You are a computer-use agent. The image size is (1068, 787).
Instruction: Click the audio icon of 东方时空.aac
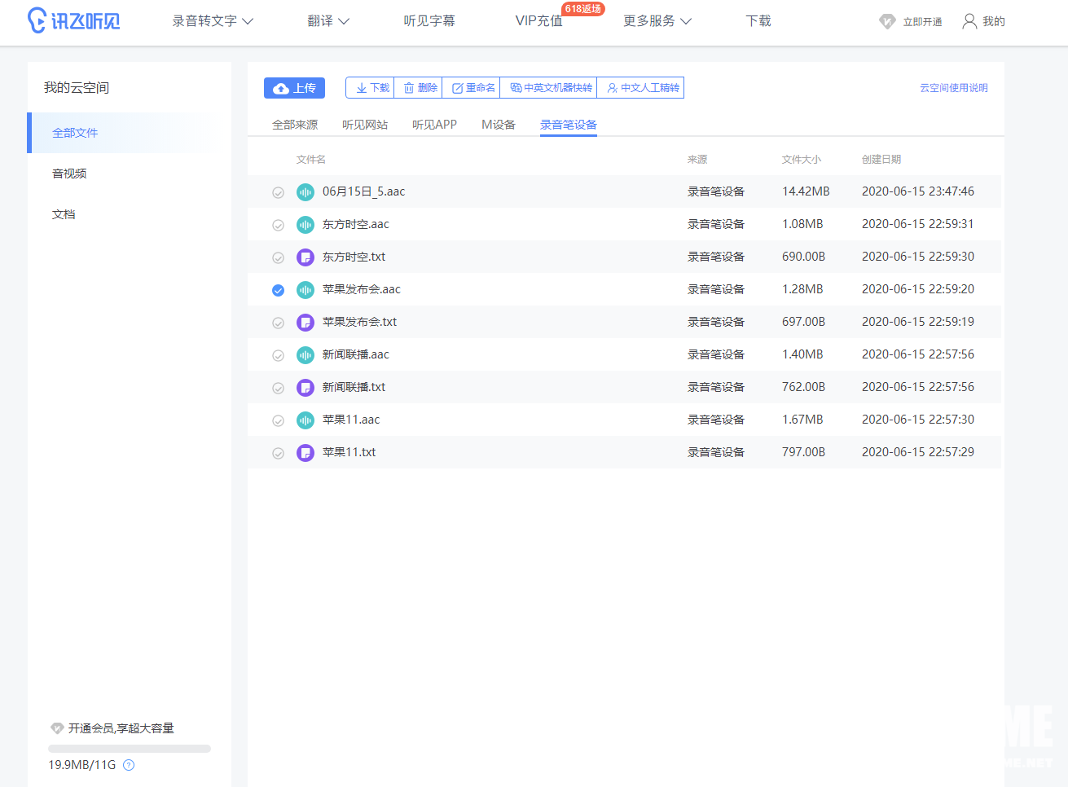[305, 225]
